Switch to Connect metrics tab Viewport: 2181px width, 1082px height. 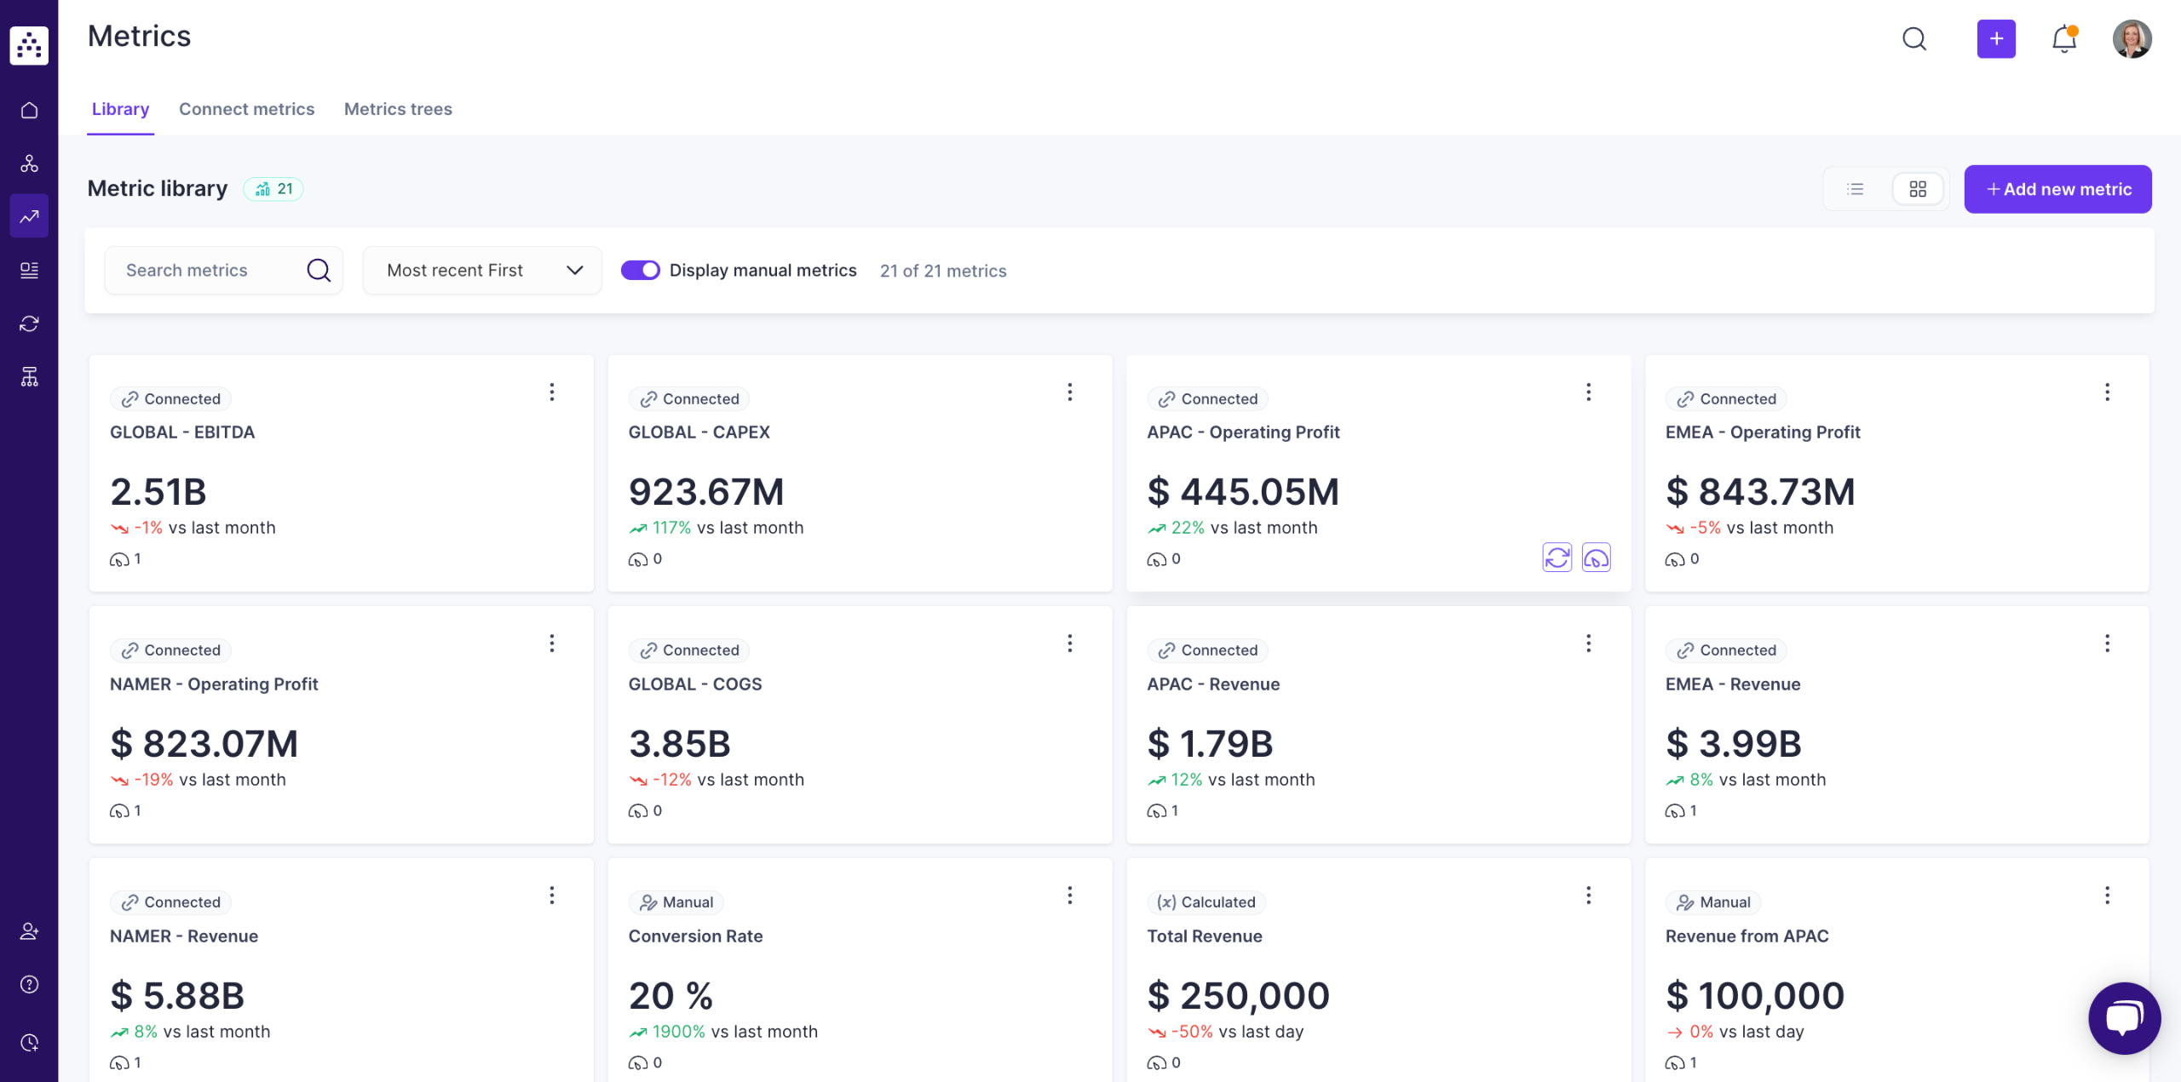click(246, 109)
